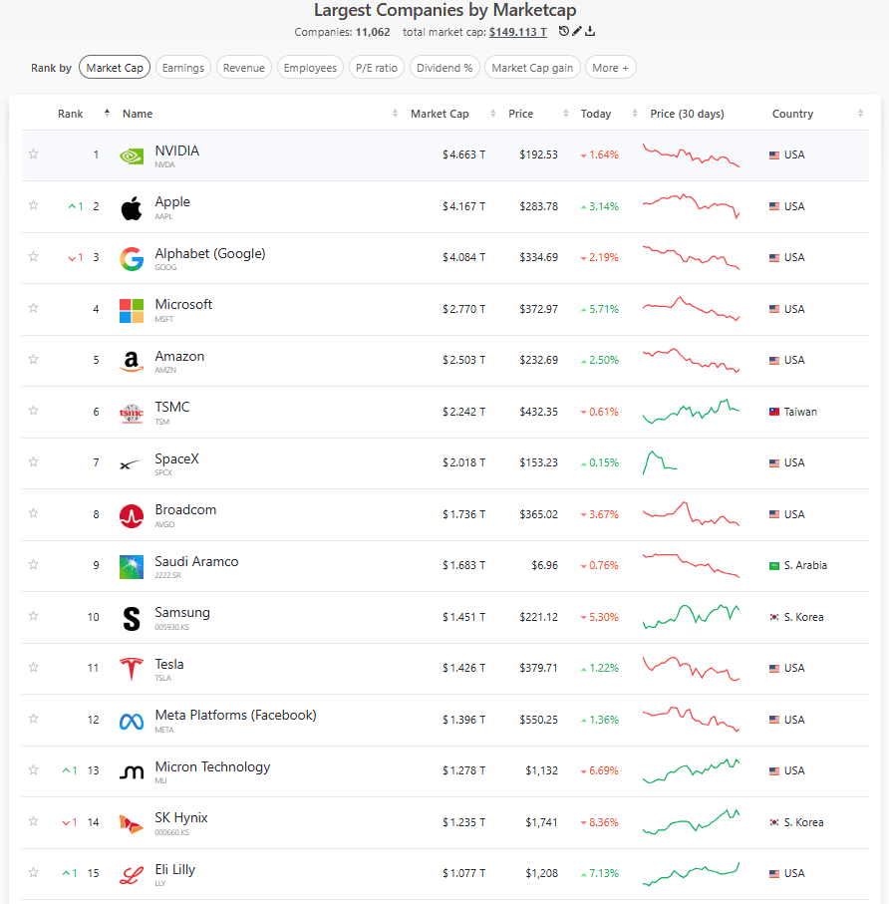Open total market cap $149.113 T link

pos(517,32)
